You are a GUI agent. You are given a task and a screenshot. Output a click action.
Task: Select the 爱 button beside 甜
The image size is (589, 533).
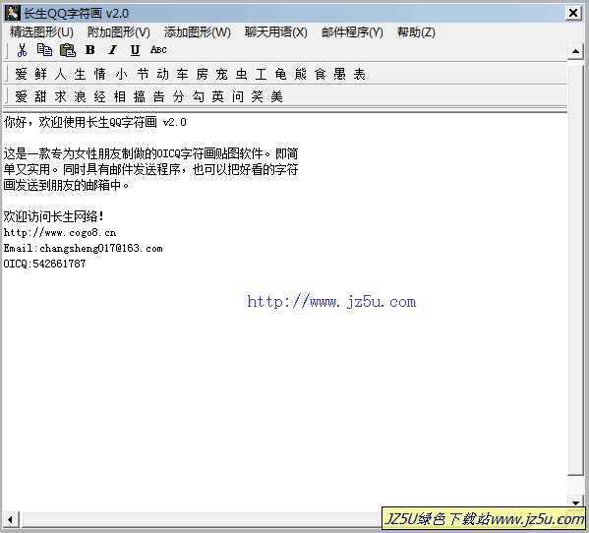[x=21, y=96]
